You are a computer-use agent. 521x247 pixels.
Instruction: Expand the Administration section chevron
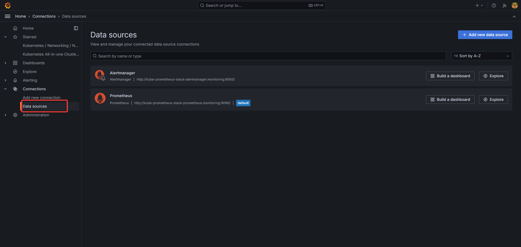click(x=5, y=115)
